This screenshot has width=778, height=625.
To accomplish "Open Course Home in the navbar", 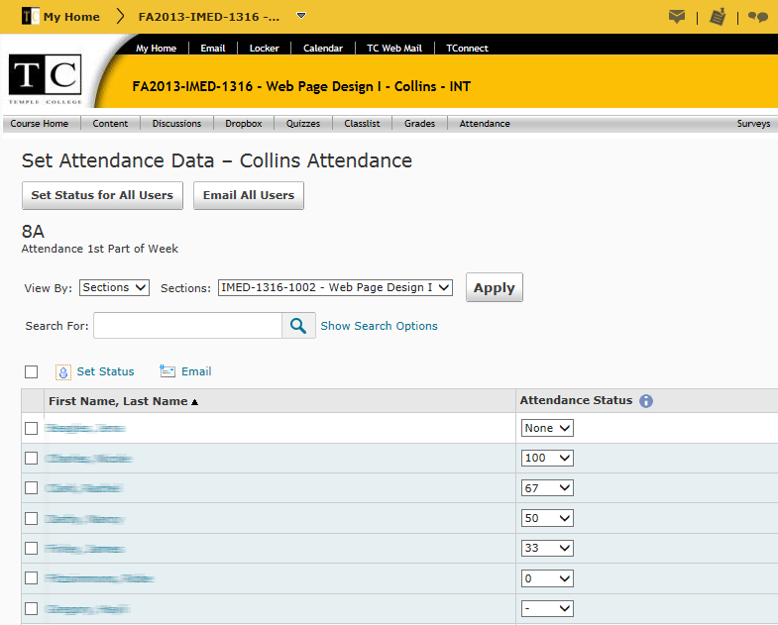I will [40, 124].
